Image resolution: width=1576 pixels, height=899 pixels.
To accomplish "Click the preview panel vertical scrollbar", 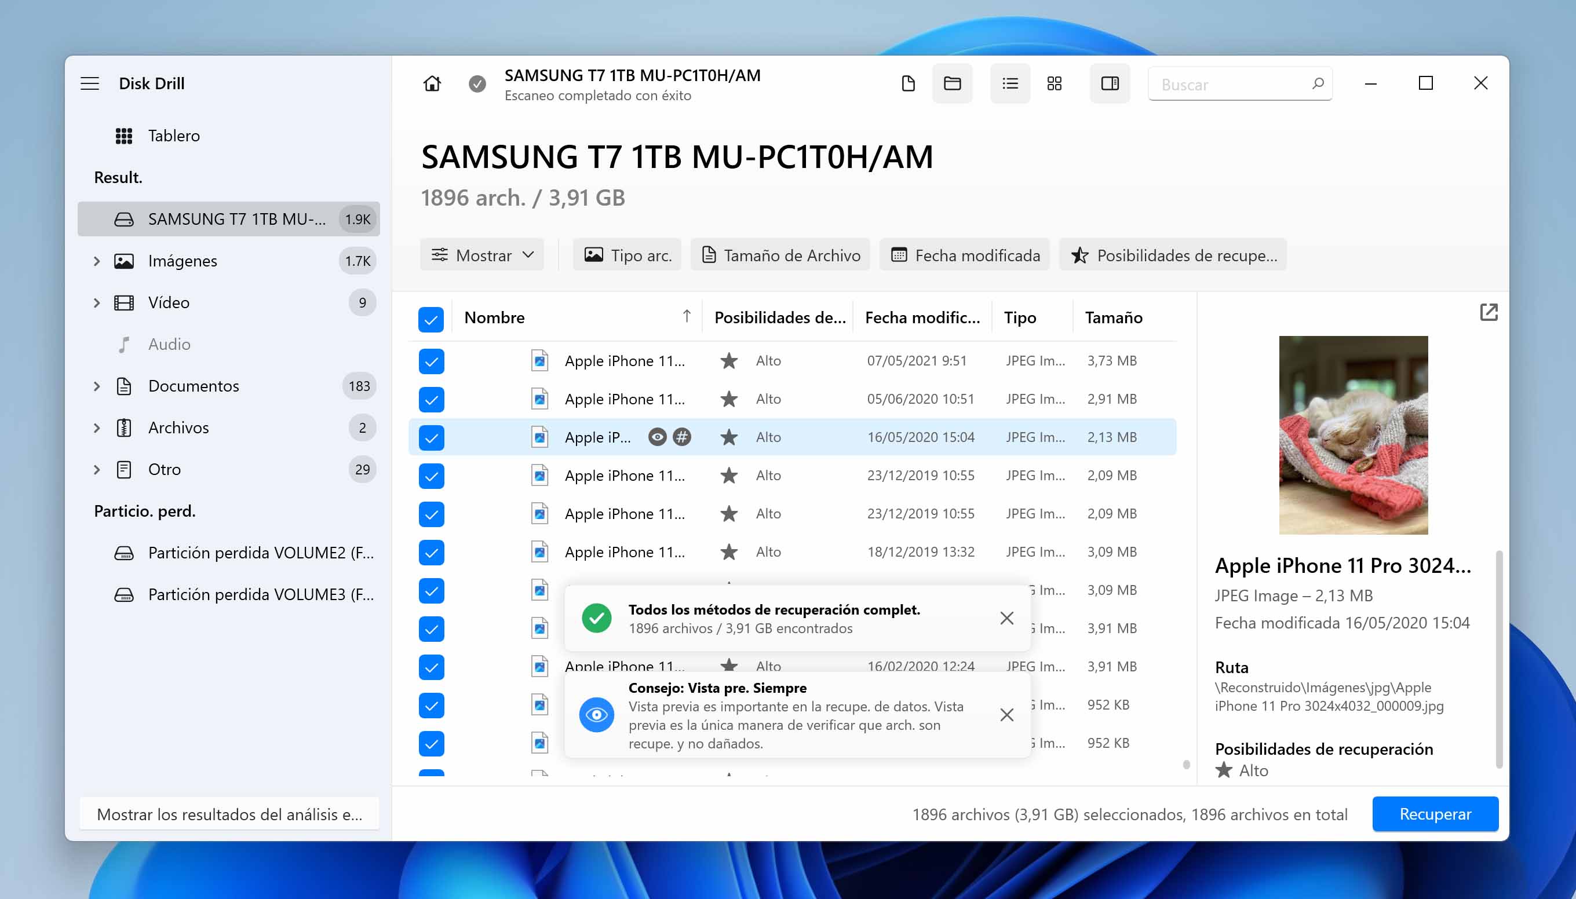I will 1499,659.
